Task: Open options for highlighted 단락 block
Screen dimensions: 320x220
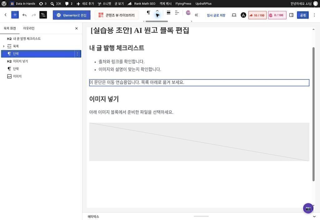Action: (x=77, y=54)
